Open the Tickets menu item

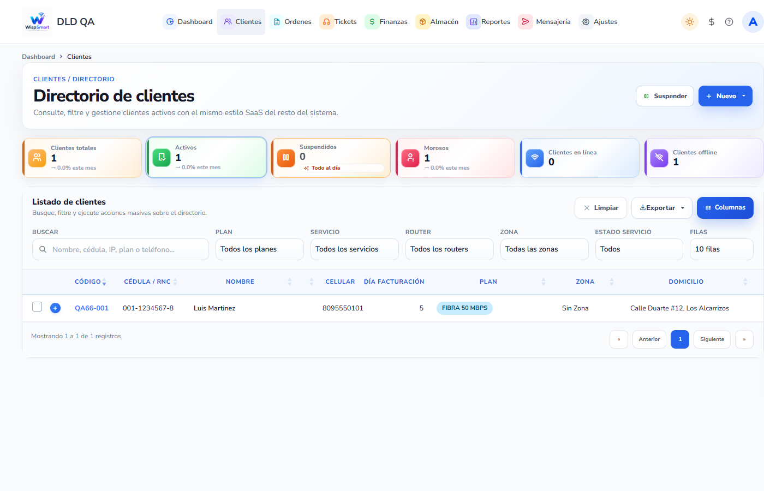pos(339,22)
